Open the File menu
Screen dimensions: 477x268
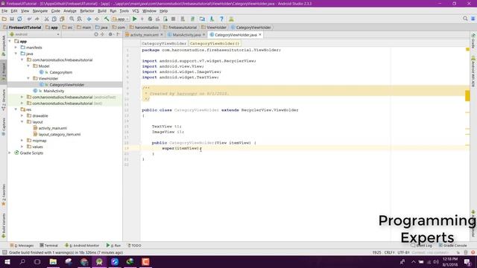[4, 11]
